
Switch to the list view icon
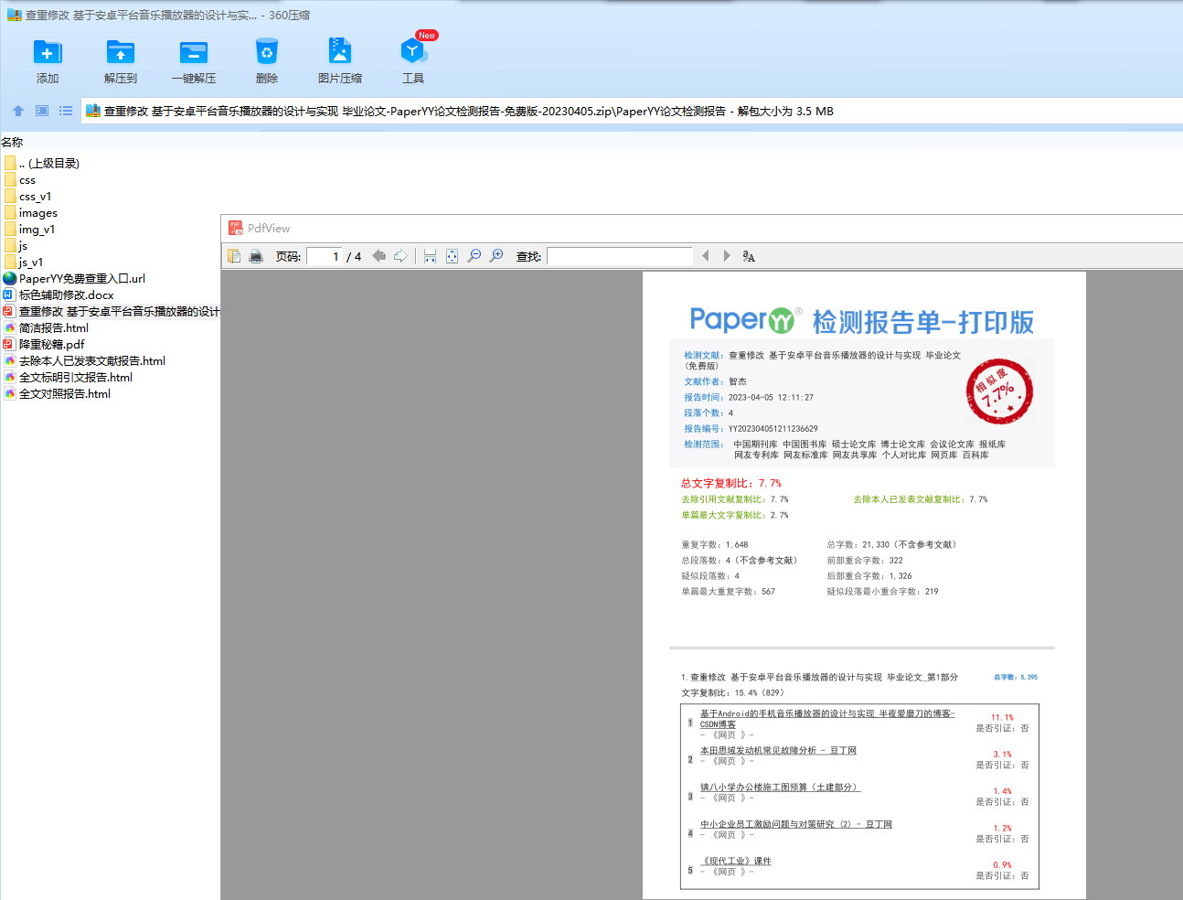pos(66,111)
